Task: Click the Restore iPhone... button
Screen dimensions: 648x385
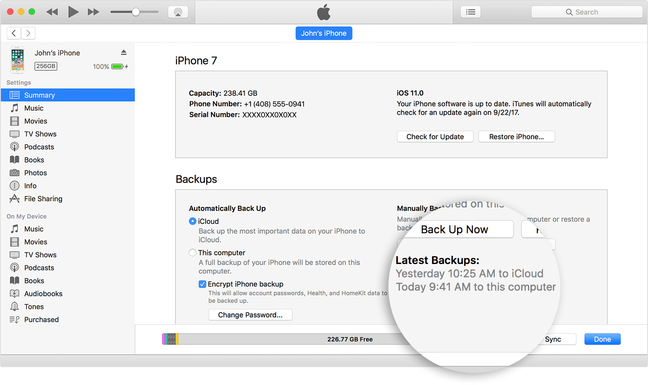Action: [516, 137]
